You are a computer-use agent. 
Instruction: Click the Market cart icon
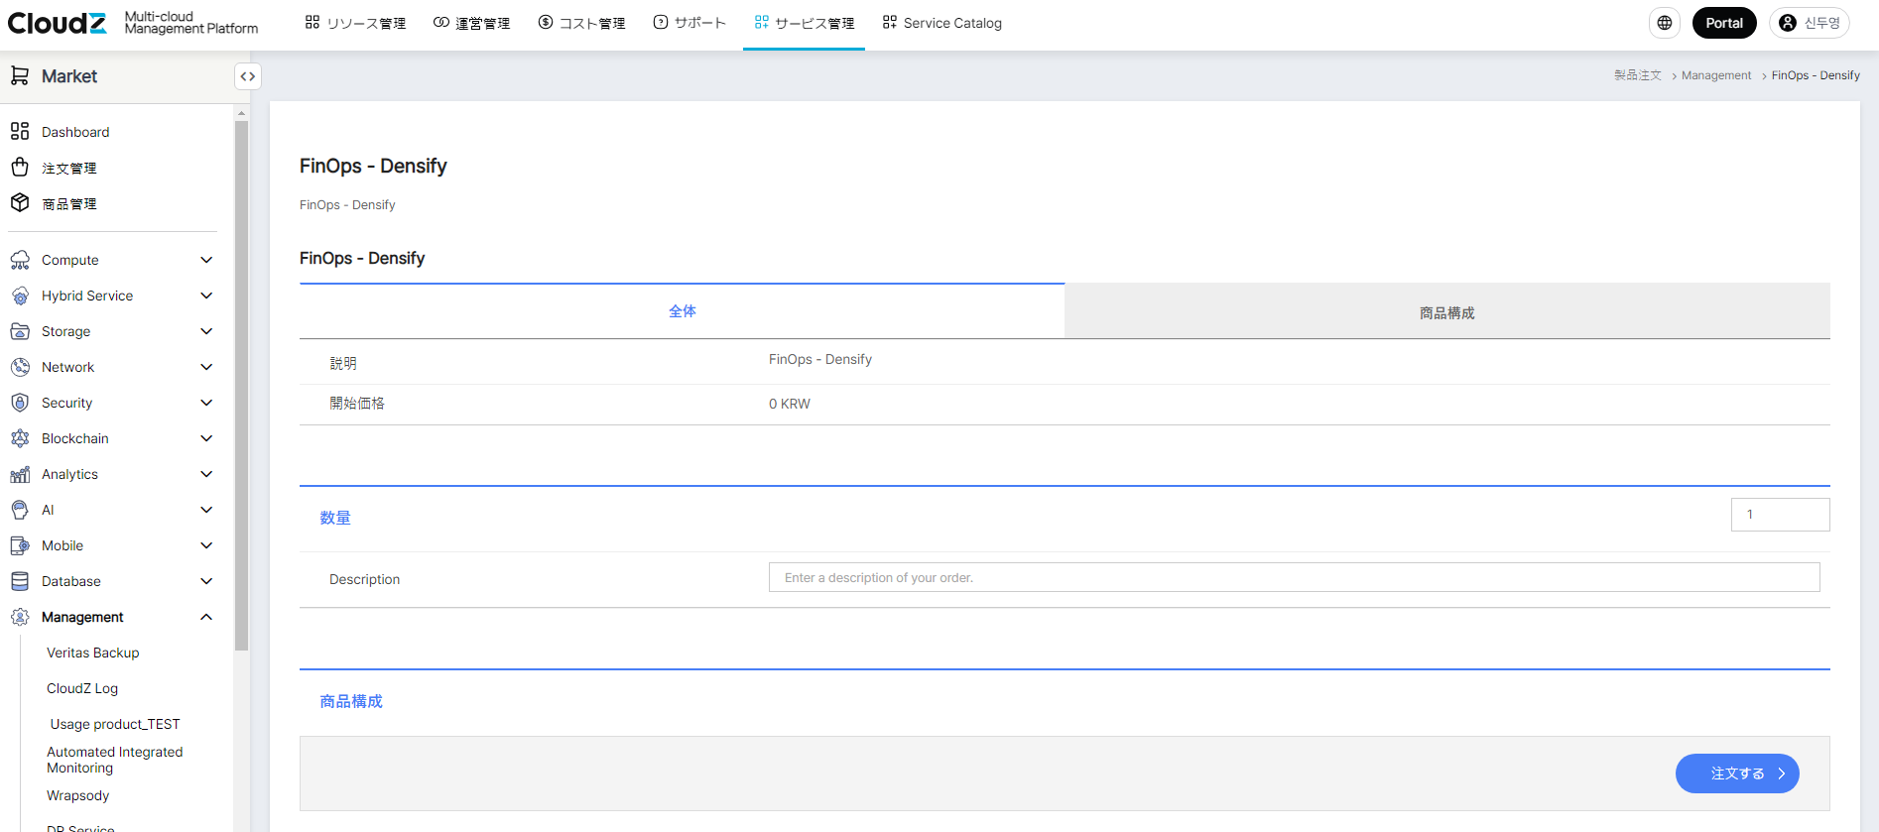[x=20, y=75]
